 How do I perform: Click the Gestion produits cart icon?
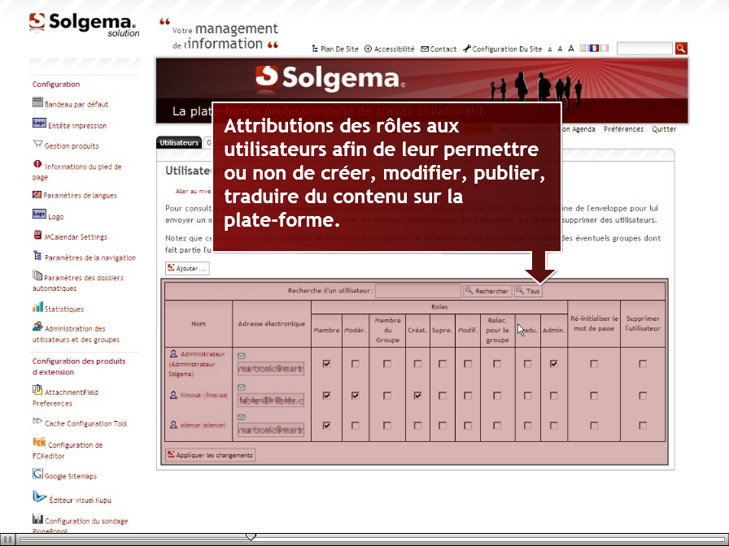(37, 144)
